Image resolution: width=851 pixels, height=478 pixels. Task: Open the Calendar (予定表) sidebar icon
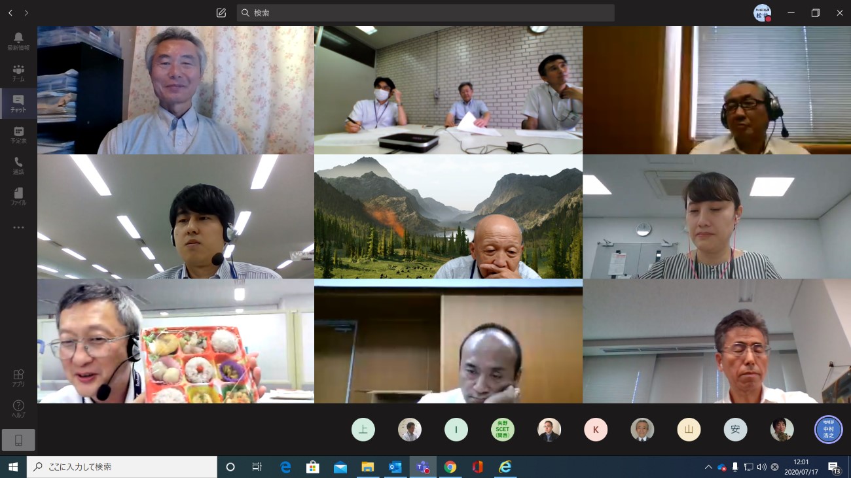point(18,135)
